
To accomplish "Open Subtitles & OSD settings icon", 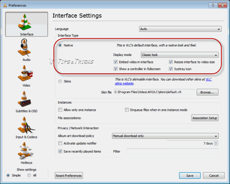I will point(25,99).
